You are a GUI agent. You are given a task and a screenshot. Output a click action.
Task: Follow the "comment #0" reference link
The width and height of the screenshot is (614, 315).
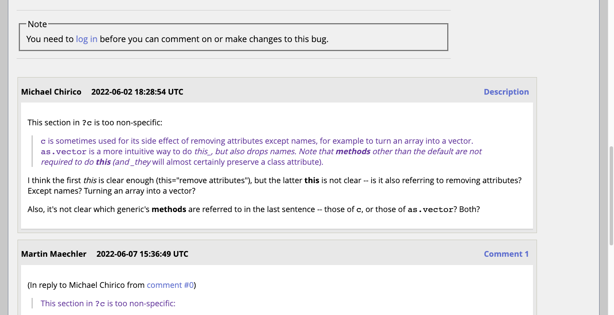(170, 285)
